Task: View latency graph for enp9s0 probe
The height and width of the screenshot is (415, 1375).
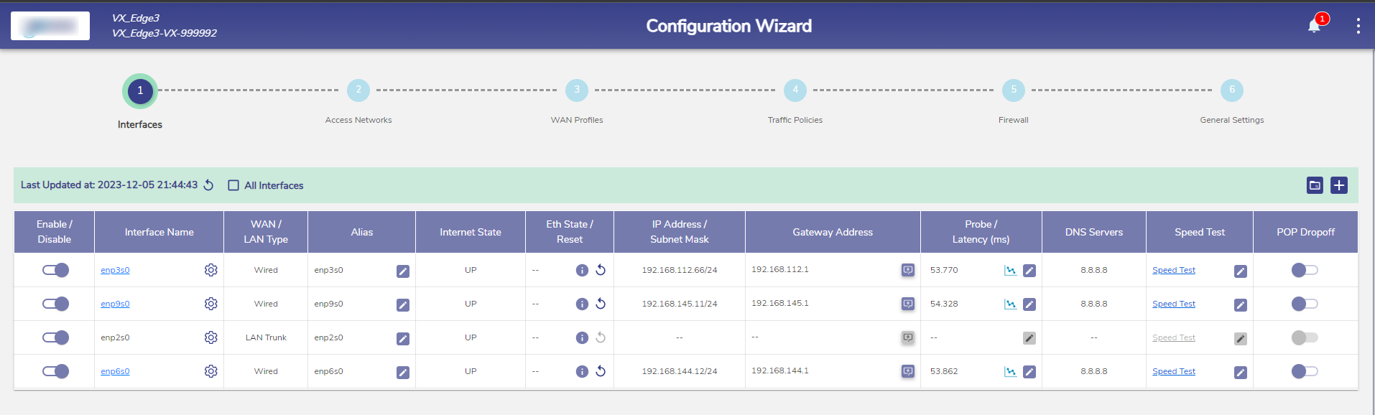Action: click(x=1010, y=304)
